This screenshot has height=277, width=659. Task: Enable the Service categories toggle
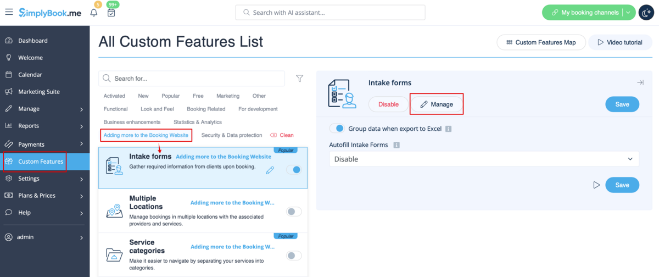[x=294, y=255]
